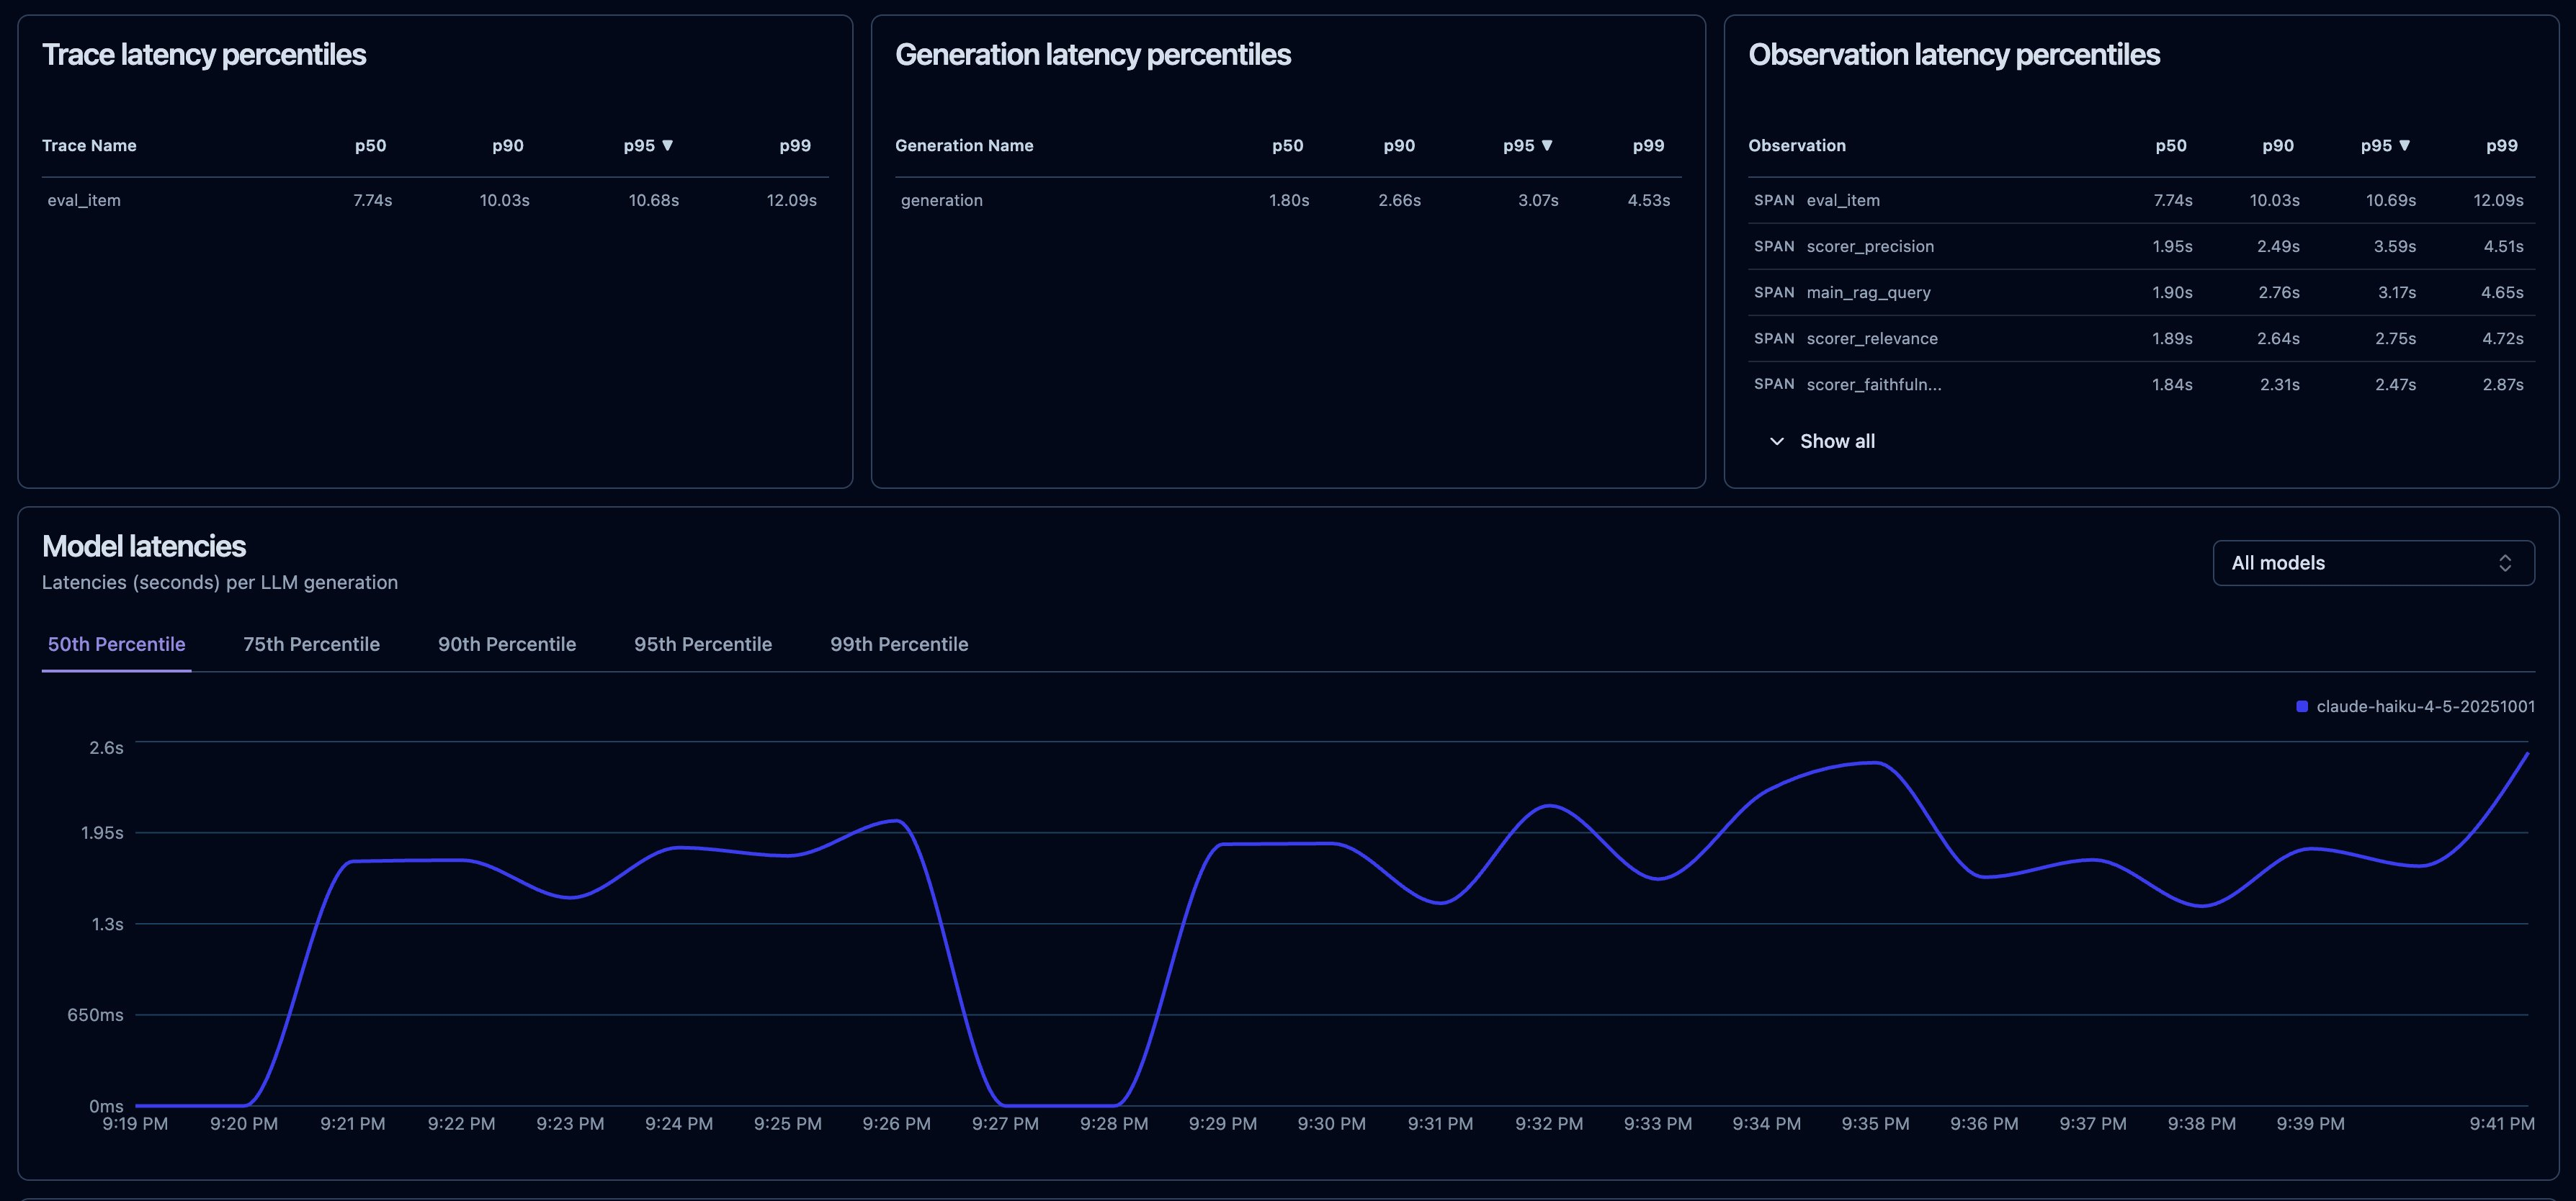
Task: Sort generation table by p50 column
Action: (x=1287, y=146)
